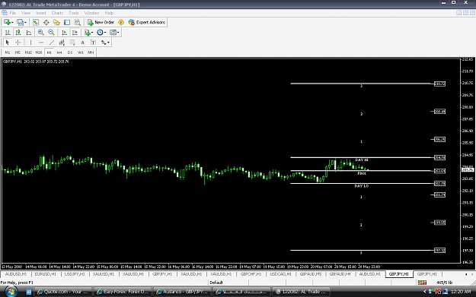The image size is (476, 297).
Task: Toggle the Terminal window icon
Action: (67, 22)
